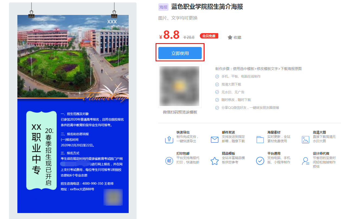Click XX职业中专 title on the poster

[x=36, y=149]
